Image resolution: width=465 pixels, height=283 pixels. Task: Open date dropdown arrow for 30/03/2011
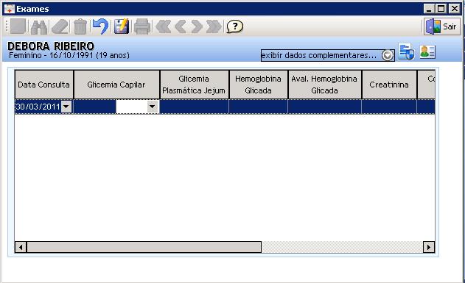pos(66,107)
